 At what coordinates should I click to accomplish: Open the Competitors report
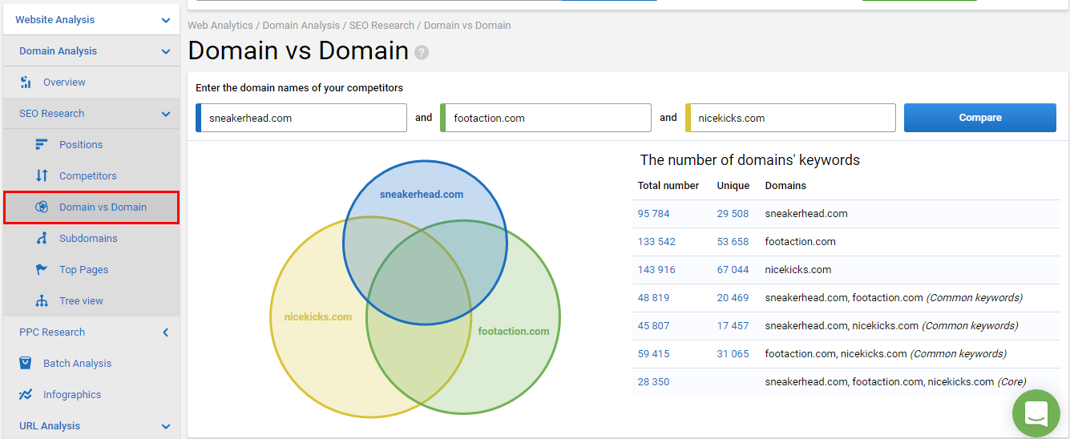(x=88, y=175)
